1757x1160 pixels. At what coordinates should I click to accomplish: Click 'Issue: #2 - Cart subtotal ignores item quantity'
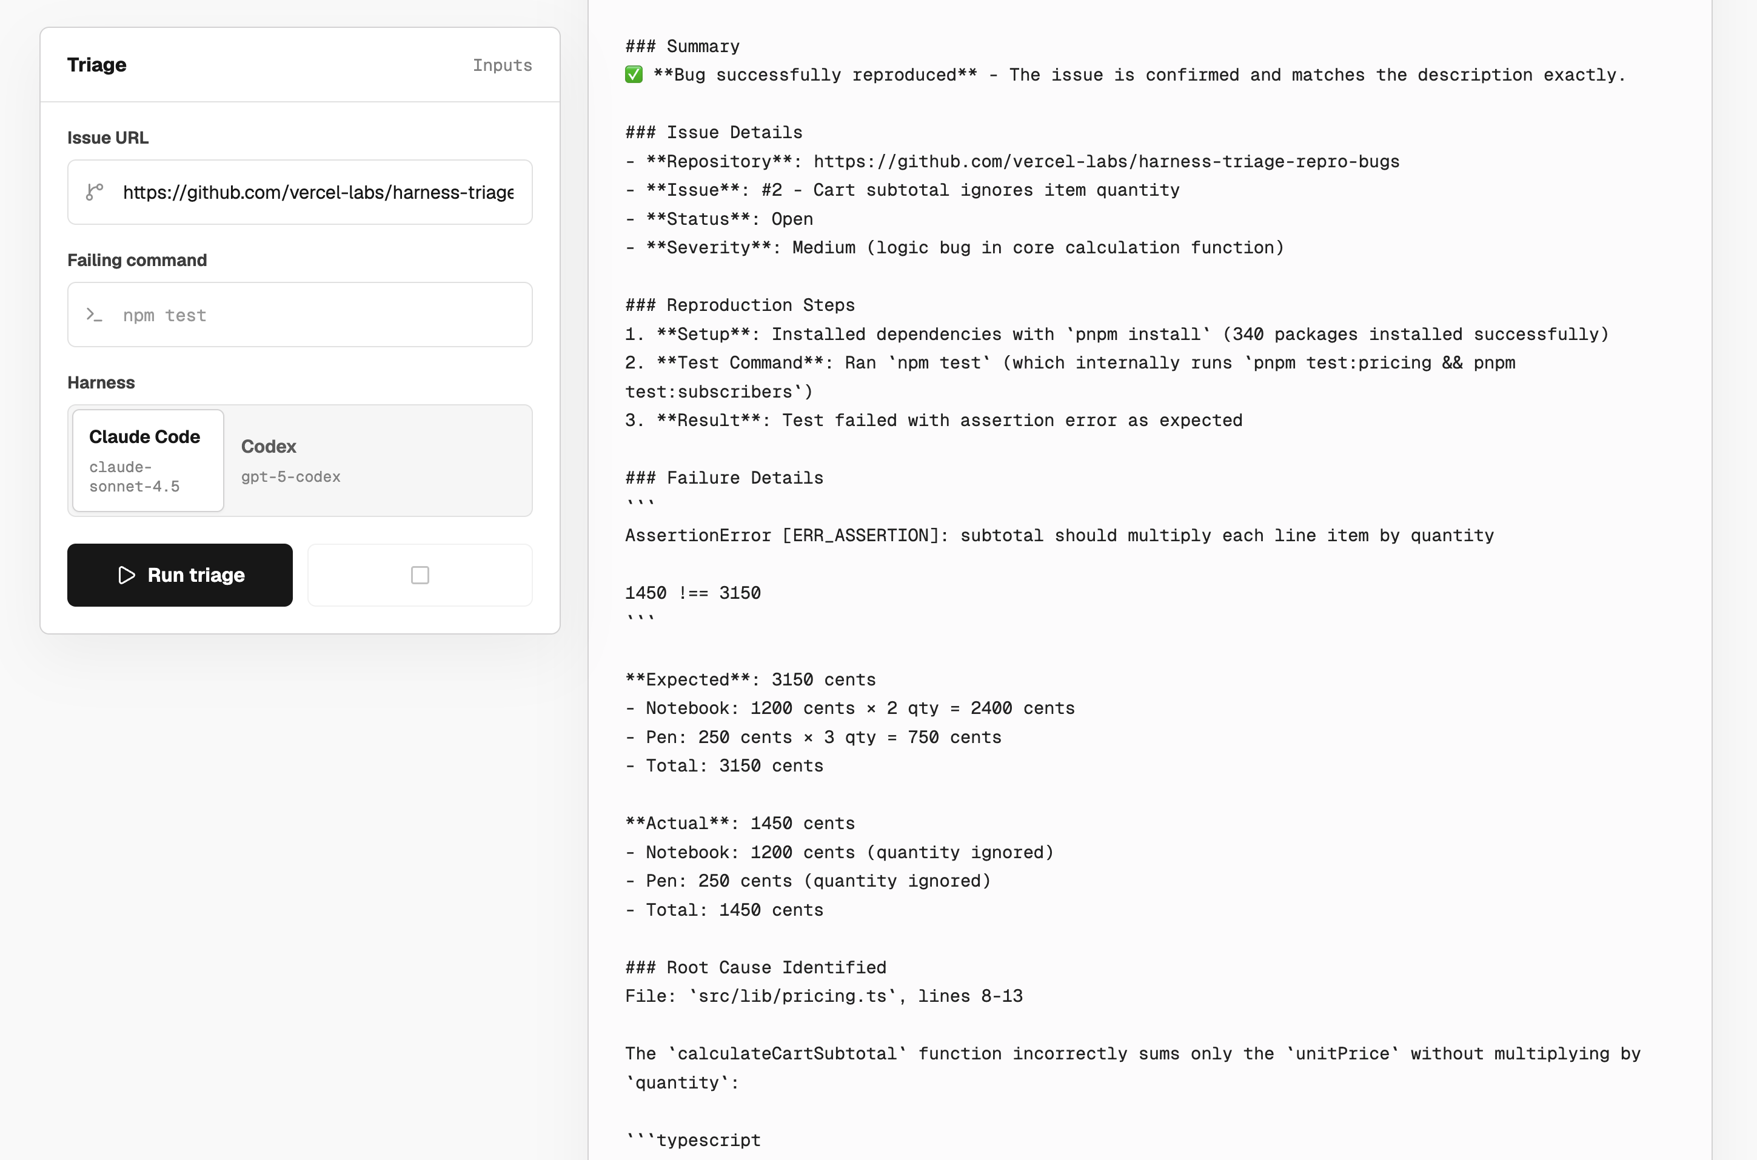click(x=902, y=190)
